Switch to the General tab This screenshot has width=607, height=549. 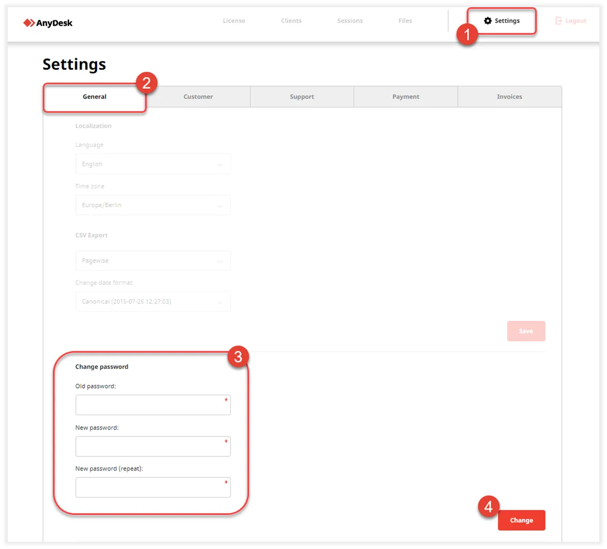pyautogui.click(x=95, y=97)
